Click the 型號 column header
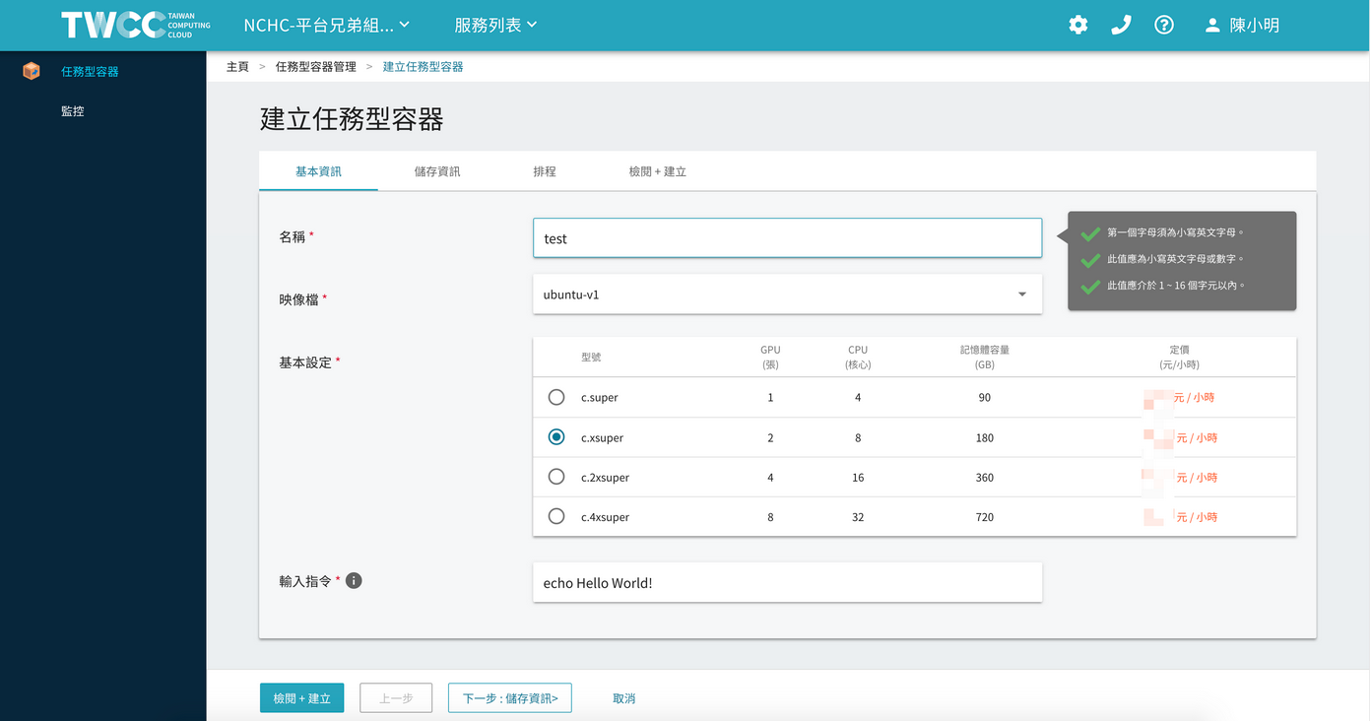The width and height of the screenshot is (1371, 721). (x=591, y=357)
